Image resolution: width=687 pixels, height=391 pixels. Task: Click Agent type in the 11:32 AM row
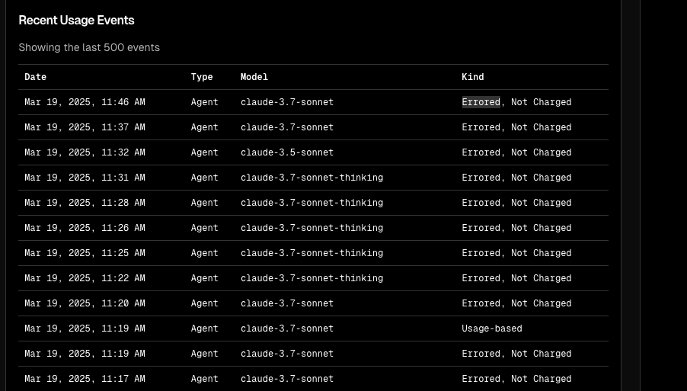[205, 152]
